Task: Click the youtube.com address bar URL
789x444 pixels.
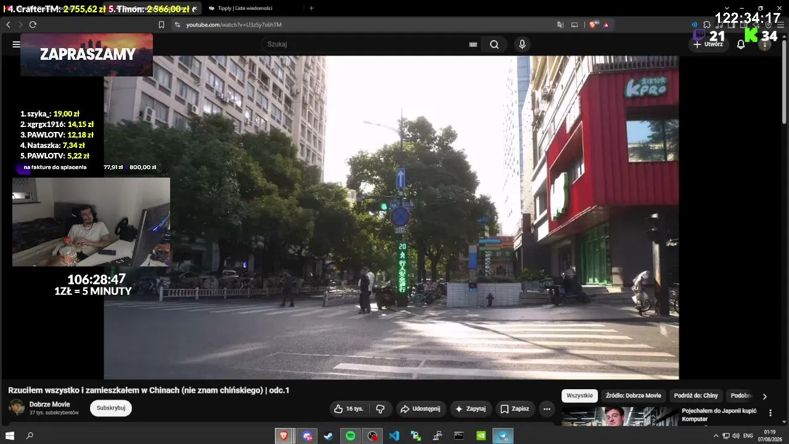Action: click(x=234, y=25)
